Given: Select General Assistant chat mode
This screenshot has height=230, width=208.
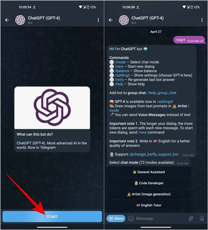Looking at the screenshot, I should click(x=149, y=172).
